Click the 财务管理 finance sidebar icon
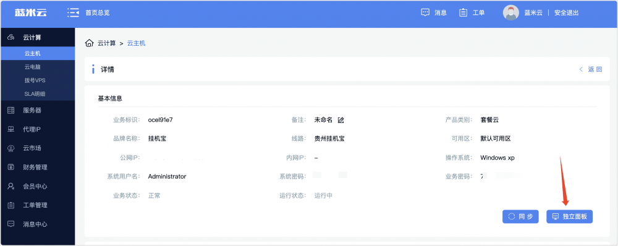 [11, 167]
